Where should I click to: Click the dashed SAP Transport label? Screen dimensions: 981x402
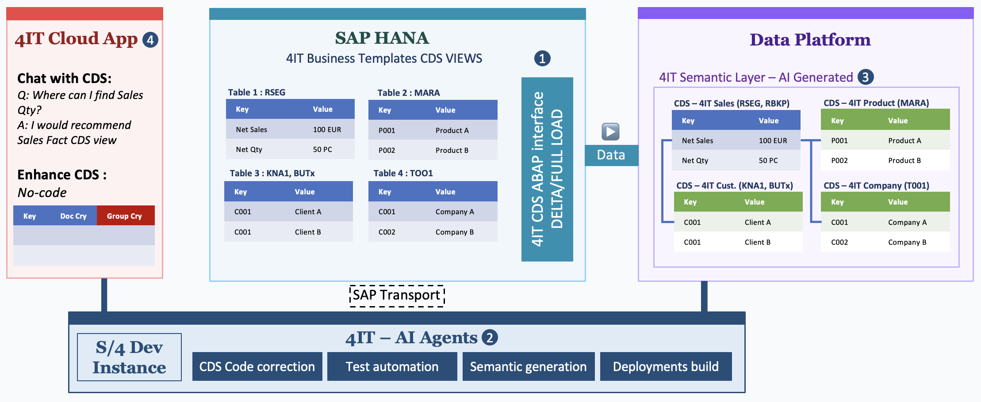click(x=397, y=295)
